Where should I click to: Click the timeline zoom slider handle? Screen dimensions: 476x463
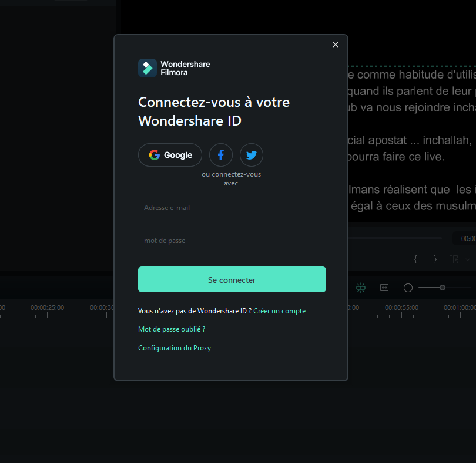[443, 288]
